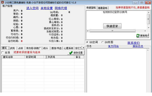Tick the 全选 checkbox
The height and width of the screenshot is (96, 152).
(x=3, y=52)
